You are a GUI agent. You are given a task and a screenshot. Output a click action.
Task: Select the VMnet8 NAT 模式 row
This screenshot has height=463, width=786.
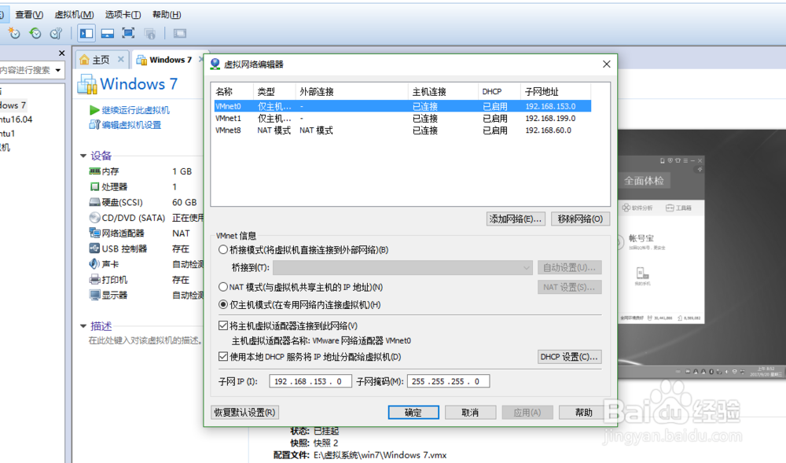point(402,130)
